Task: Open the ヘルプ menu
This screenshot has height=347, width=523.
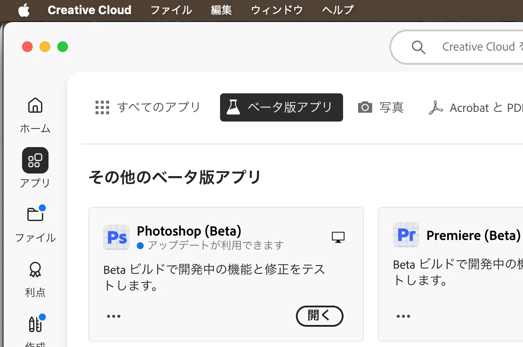Action: click(x=337, y=10)
